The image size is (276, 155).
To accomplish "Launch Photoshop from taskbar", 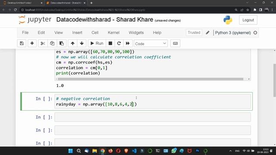I will tap(198, 151).
